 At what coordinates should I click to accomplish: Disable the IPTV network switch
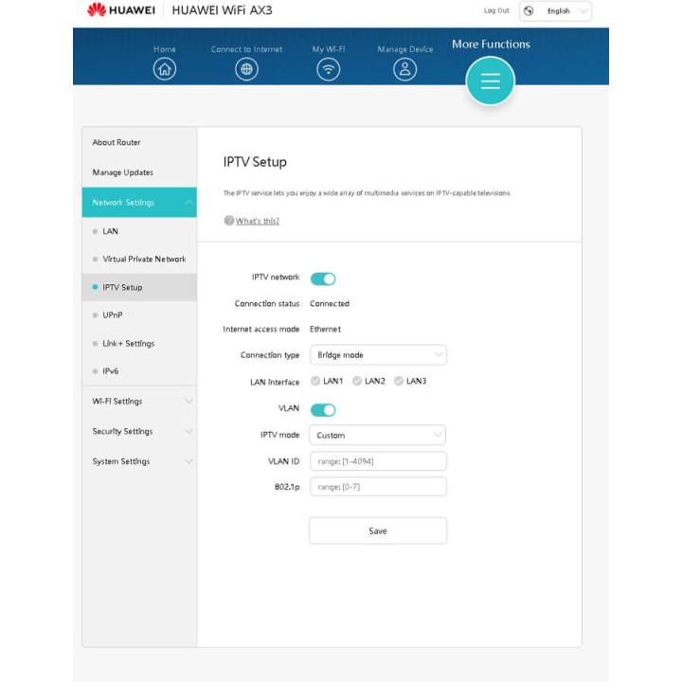coord(323,278)
